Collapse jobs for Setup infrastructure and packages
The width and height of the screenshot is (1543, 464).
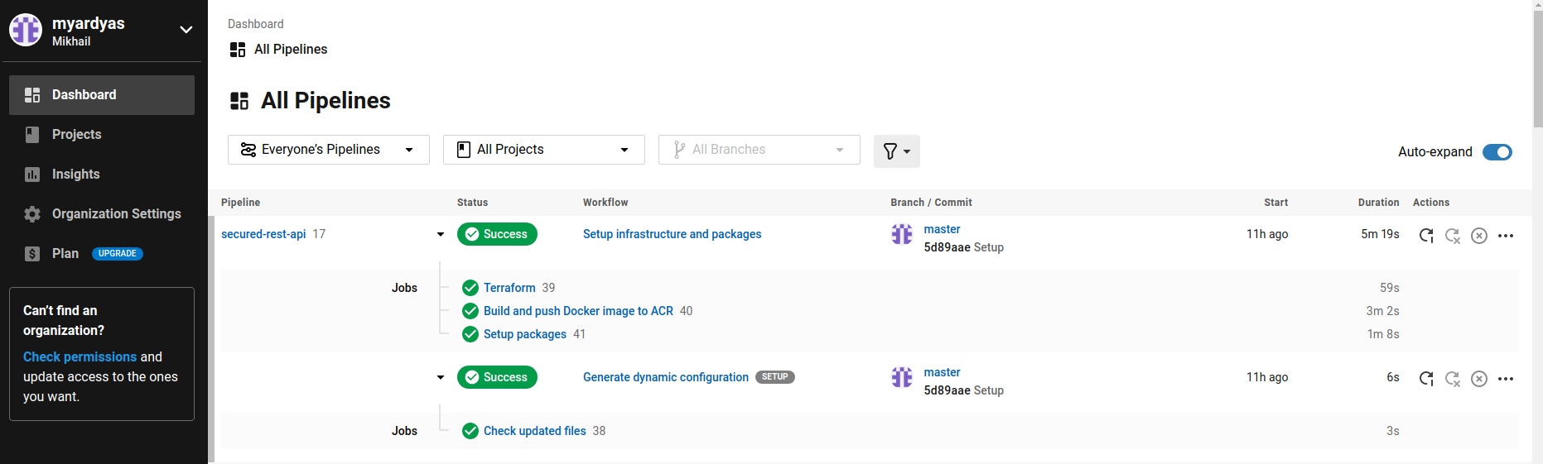pos(441,235)
